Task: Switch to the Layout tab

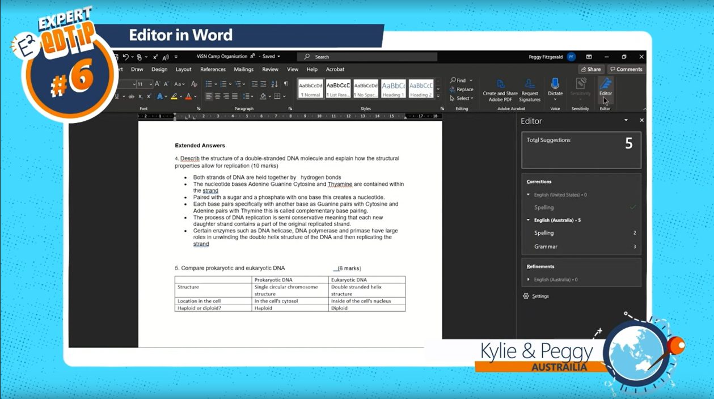Action: pos(184,69)
